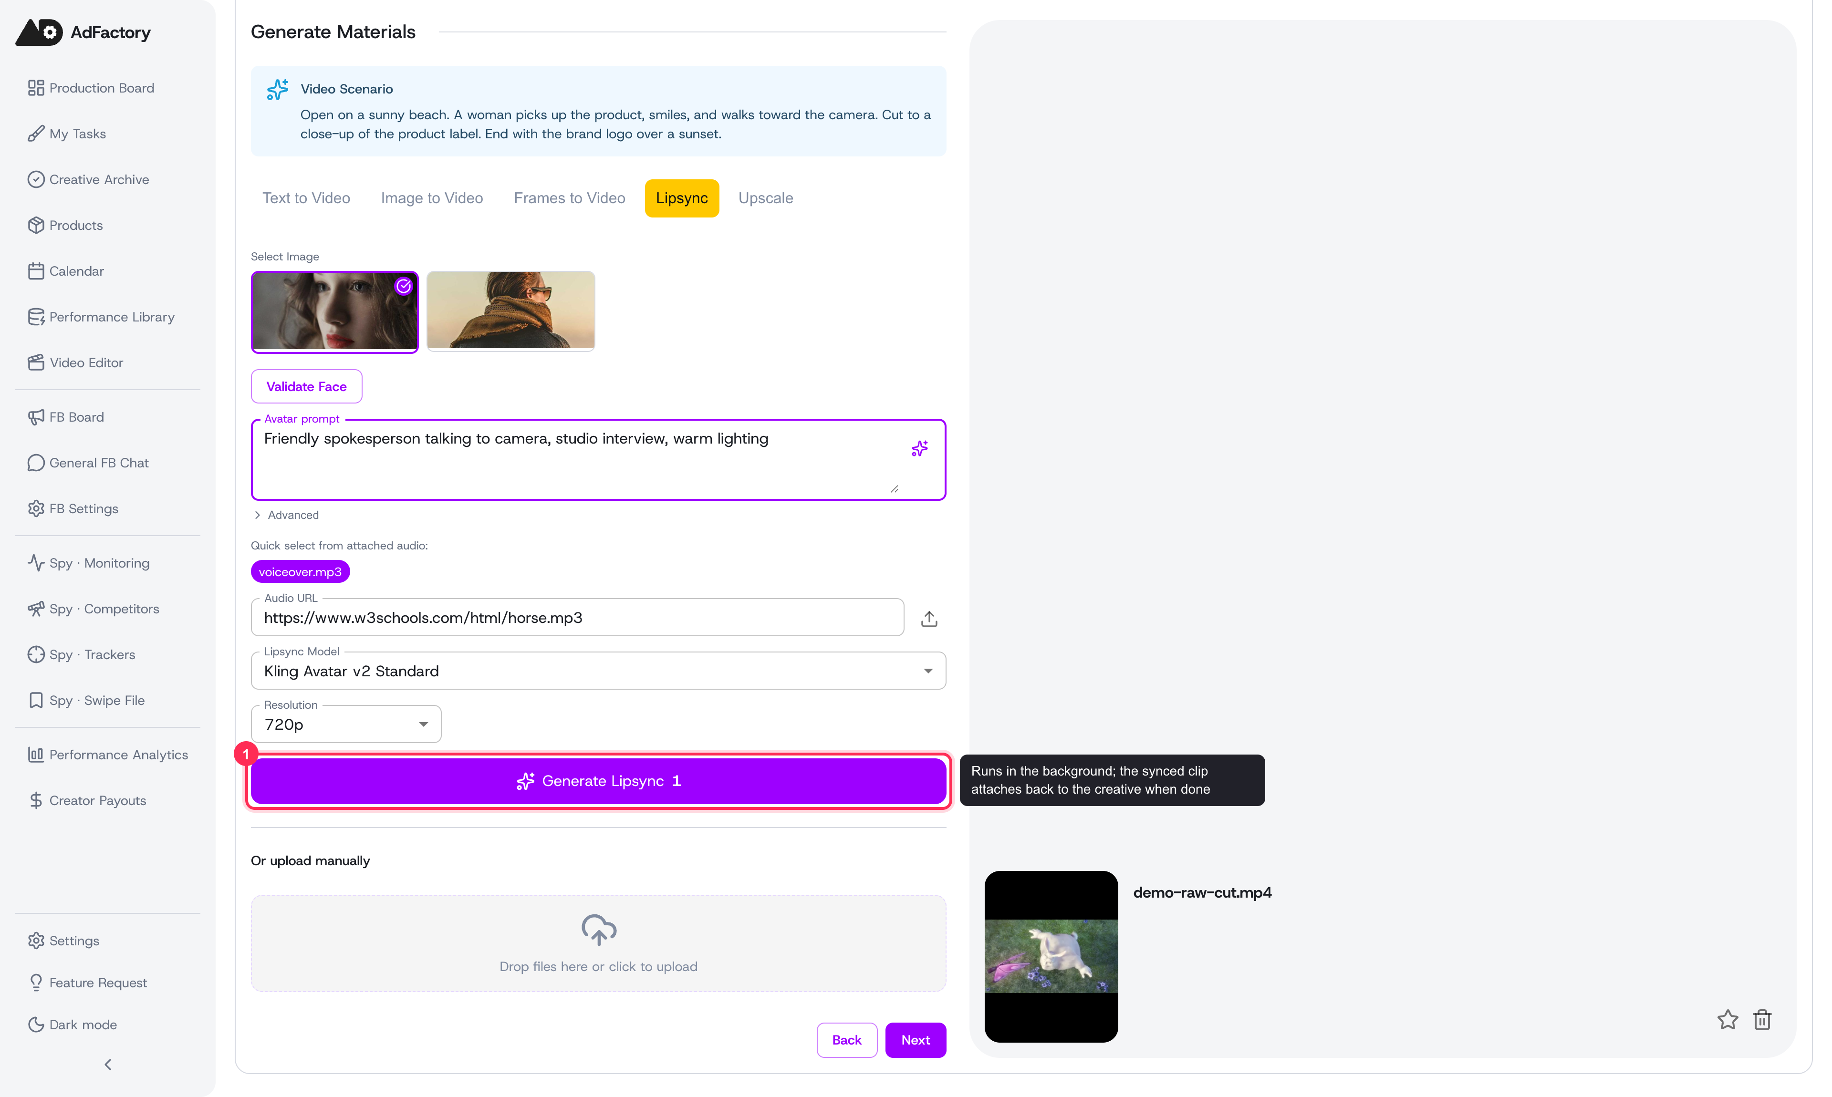Click the Validate Face button
This screenshot has height=1097, width=1832.
[306, 387]
